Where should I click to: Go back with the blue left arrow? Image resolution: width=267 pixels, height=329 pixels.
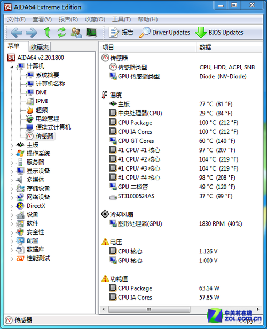tap(17, 33)
